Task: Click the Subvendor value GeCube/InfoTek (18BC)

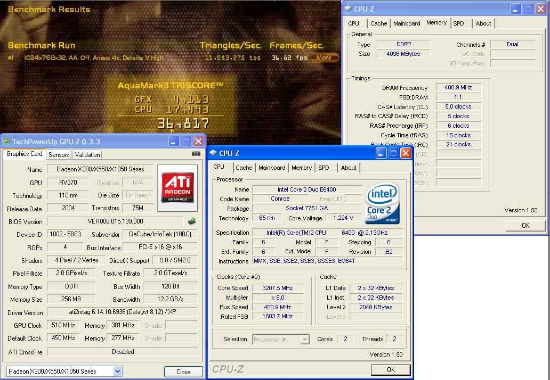Action: coord(160,234)
